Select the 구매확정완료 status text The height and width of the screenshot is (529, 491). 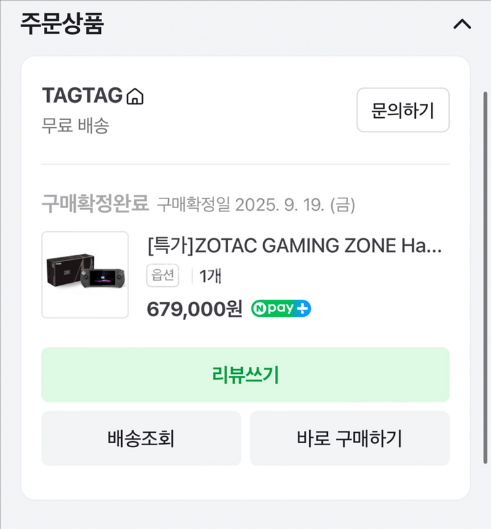coord(96,204)
